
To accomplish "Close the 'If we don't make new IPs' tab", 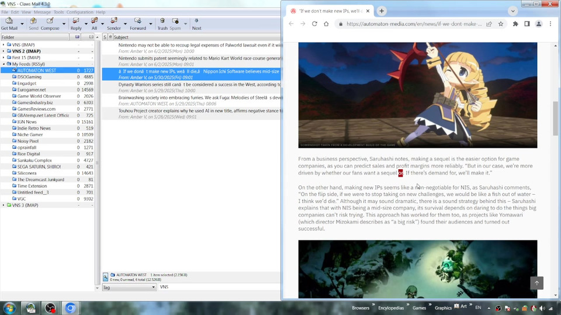I will point(368,11).
